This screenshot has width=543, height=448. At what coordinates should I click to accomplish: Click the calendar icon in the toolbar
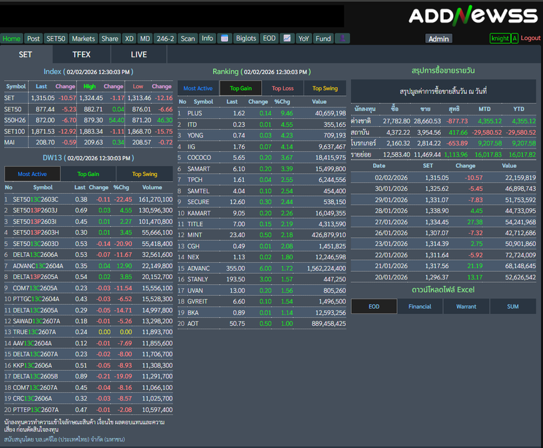coord(225,39)
